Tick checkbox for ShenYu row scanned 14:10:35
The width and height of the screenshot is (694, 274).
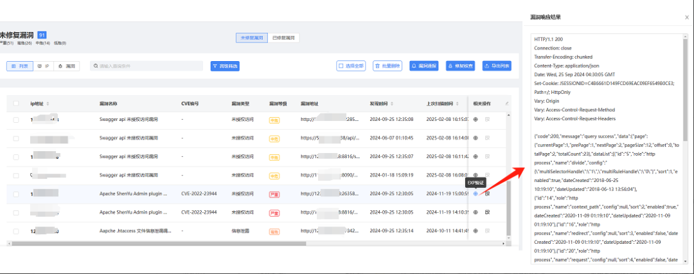16,213
